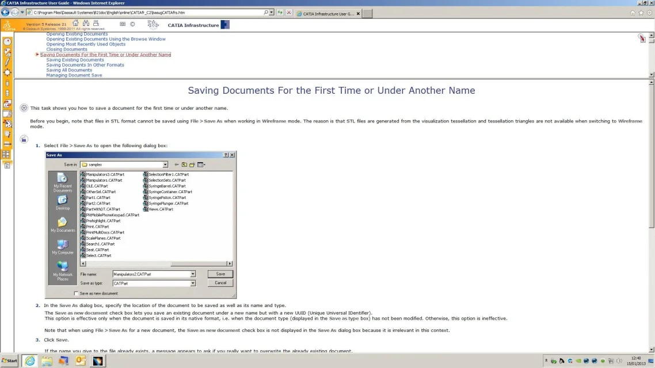
Task: Open the Saving Existing Documents link
Action: pos(75,60)
